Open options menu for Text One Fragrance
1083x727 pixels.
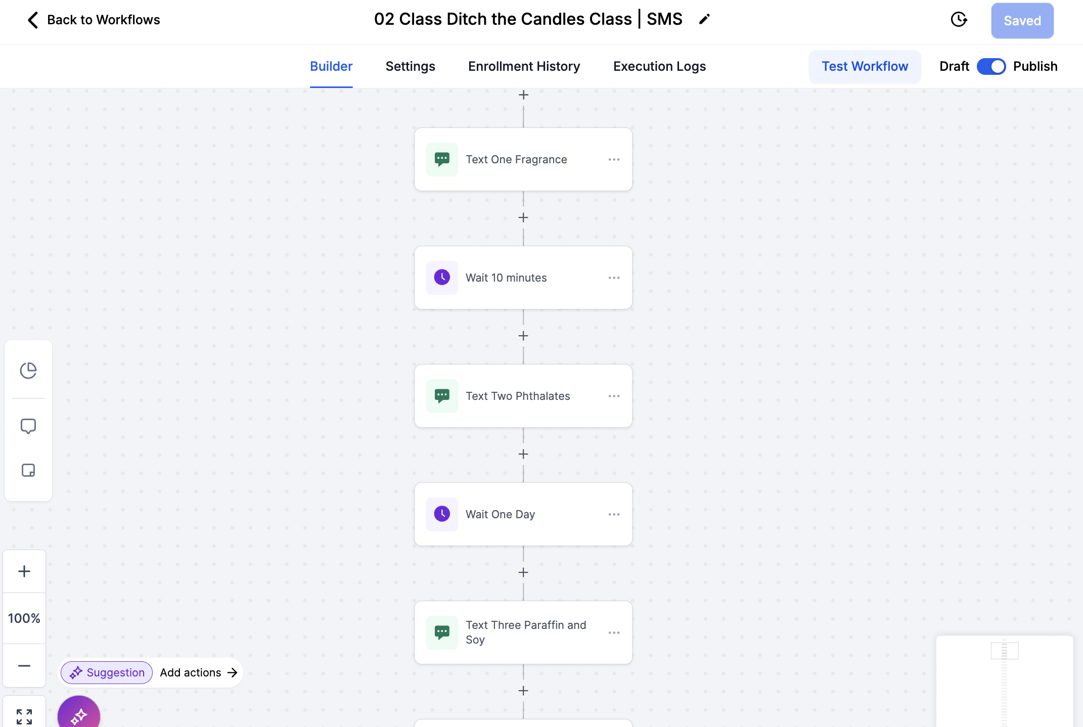[614, 160]
